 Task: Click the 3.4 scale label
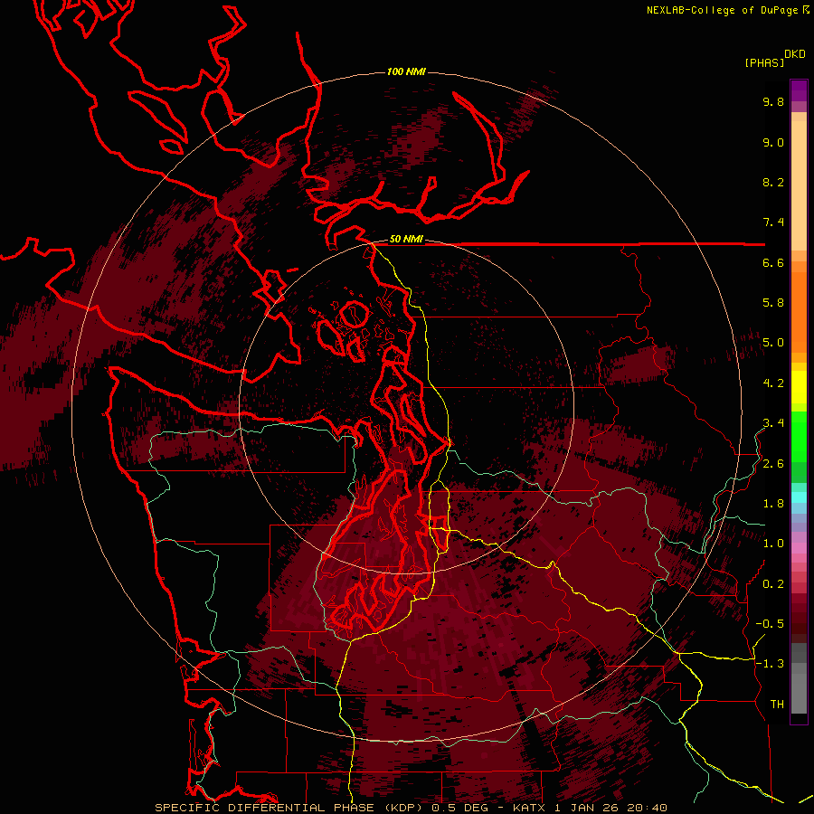coord(773,423)
